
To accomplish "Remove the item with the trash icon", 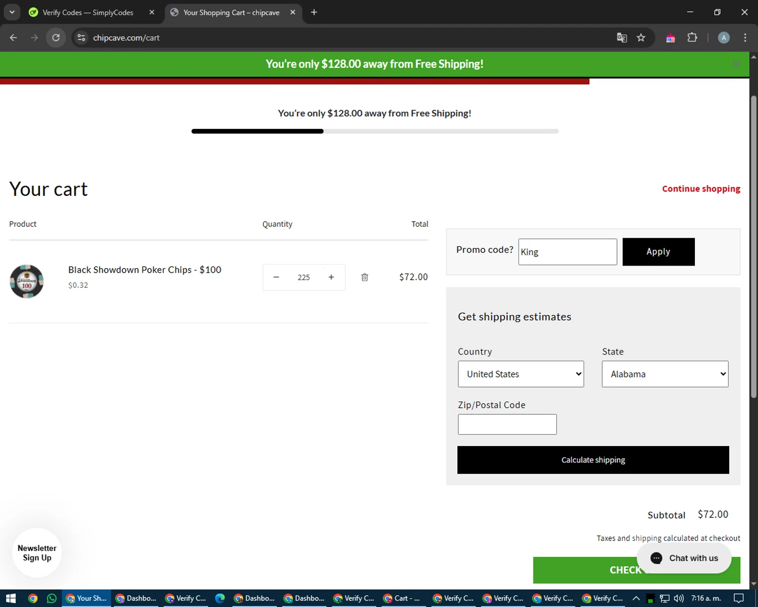I will click(x=365, y=277).
